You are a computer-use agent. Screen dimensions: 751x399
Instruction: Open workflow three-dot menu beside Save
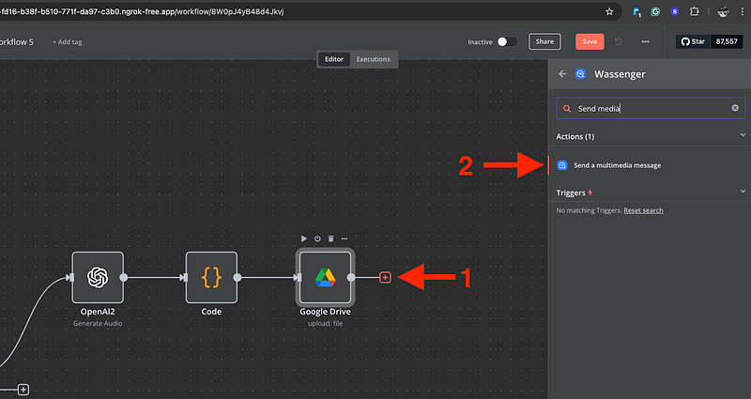645,42
